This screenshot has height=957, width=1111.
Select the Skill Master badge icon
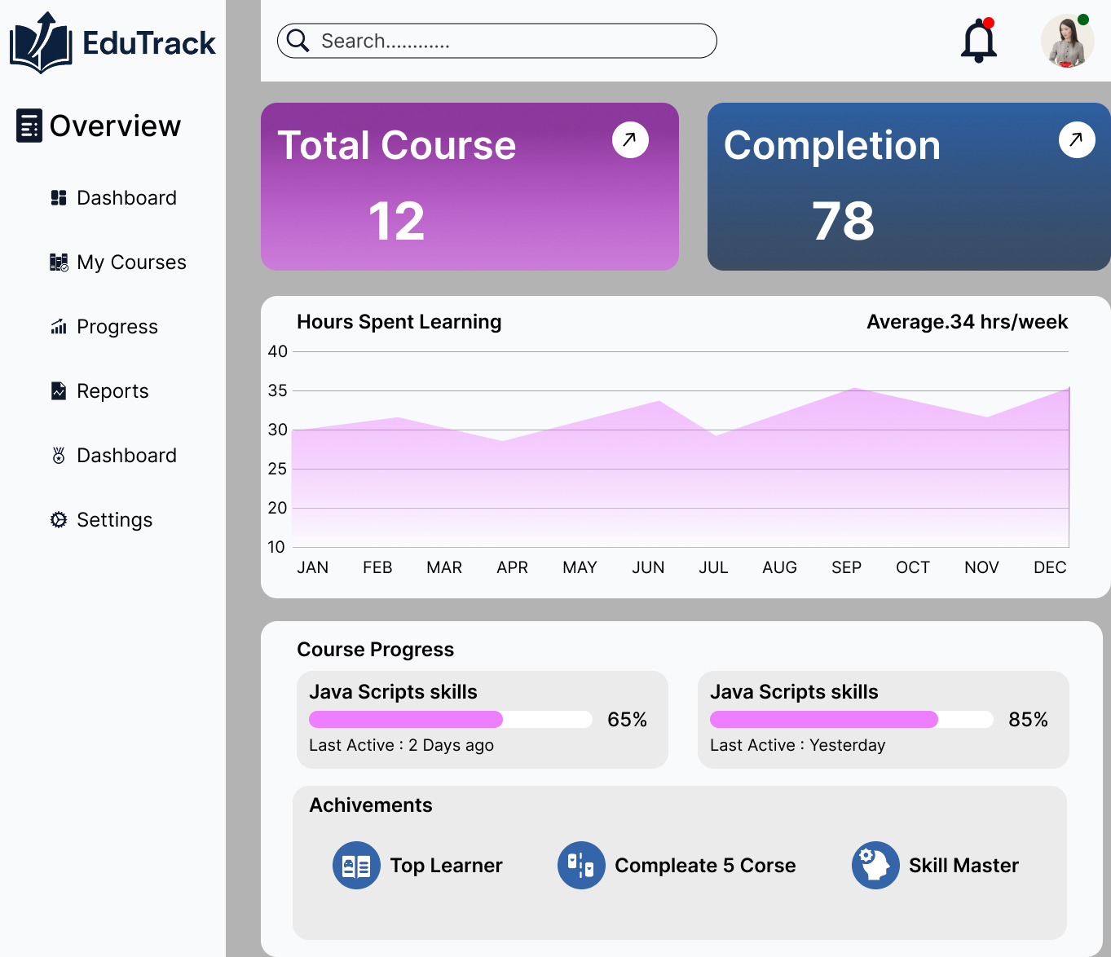tap(875, 865)
